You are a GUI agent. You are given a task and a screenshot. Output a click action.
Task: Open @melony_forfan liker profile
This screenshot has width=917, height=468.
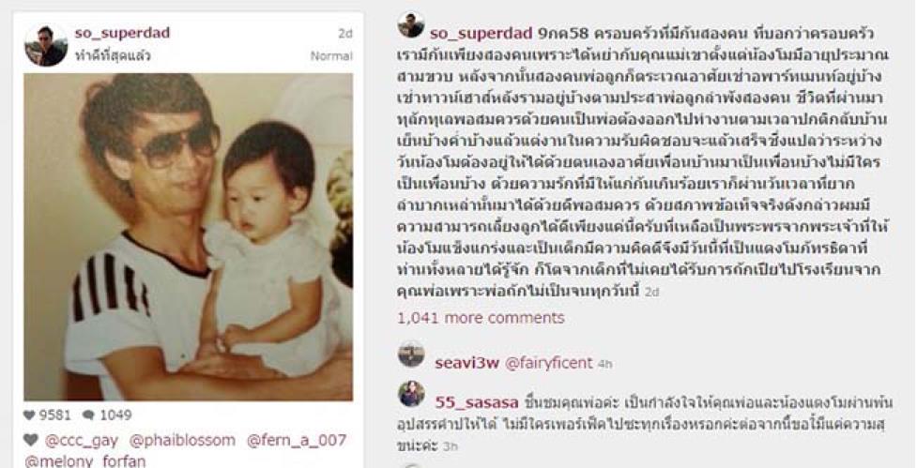[84, 461]
